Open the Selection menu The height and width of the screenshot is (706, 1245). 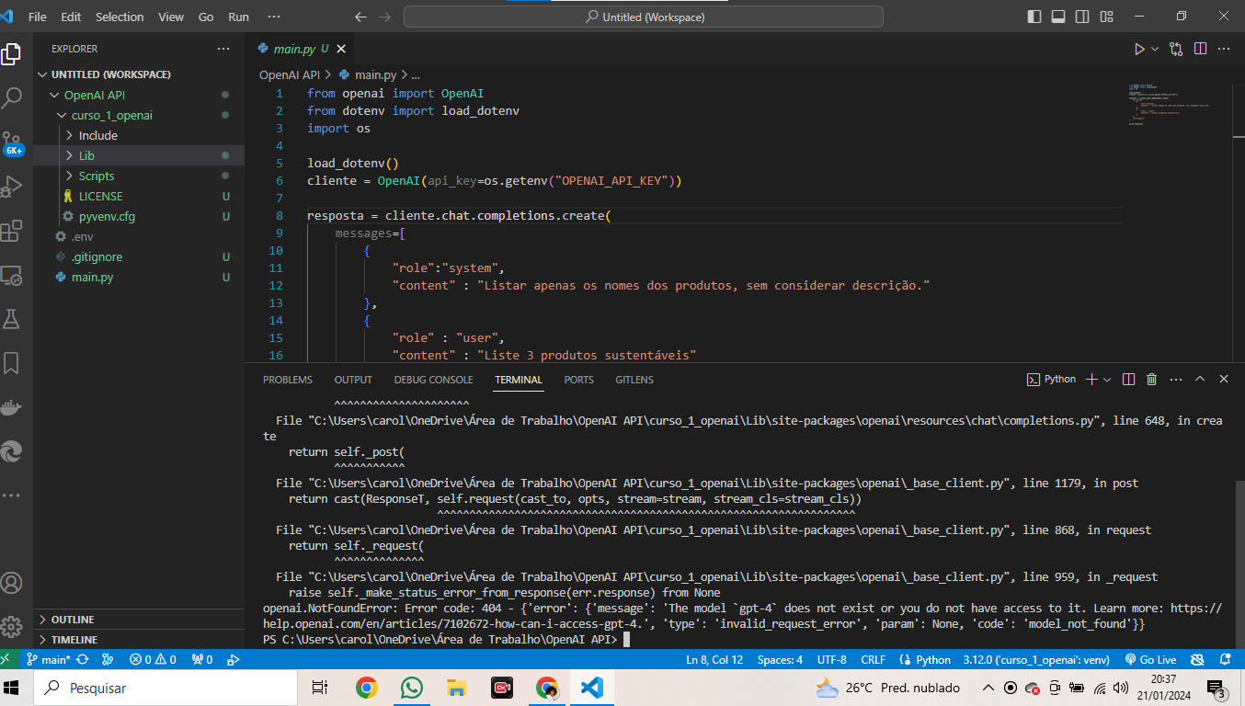(x=120, y=17)
